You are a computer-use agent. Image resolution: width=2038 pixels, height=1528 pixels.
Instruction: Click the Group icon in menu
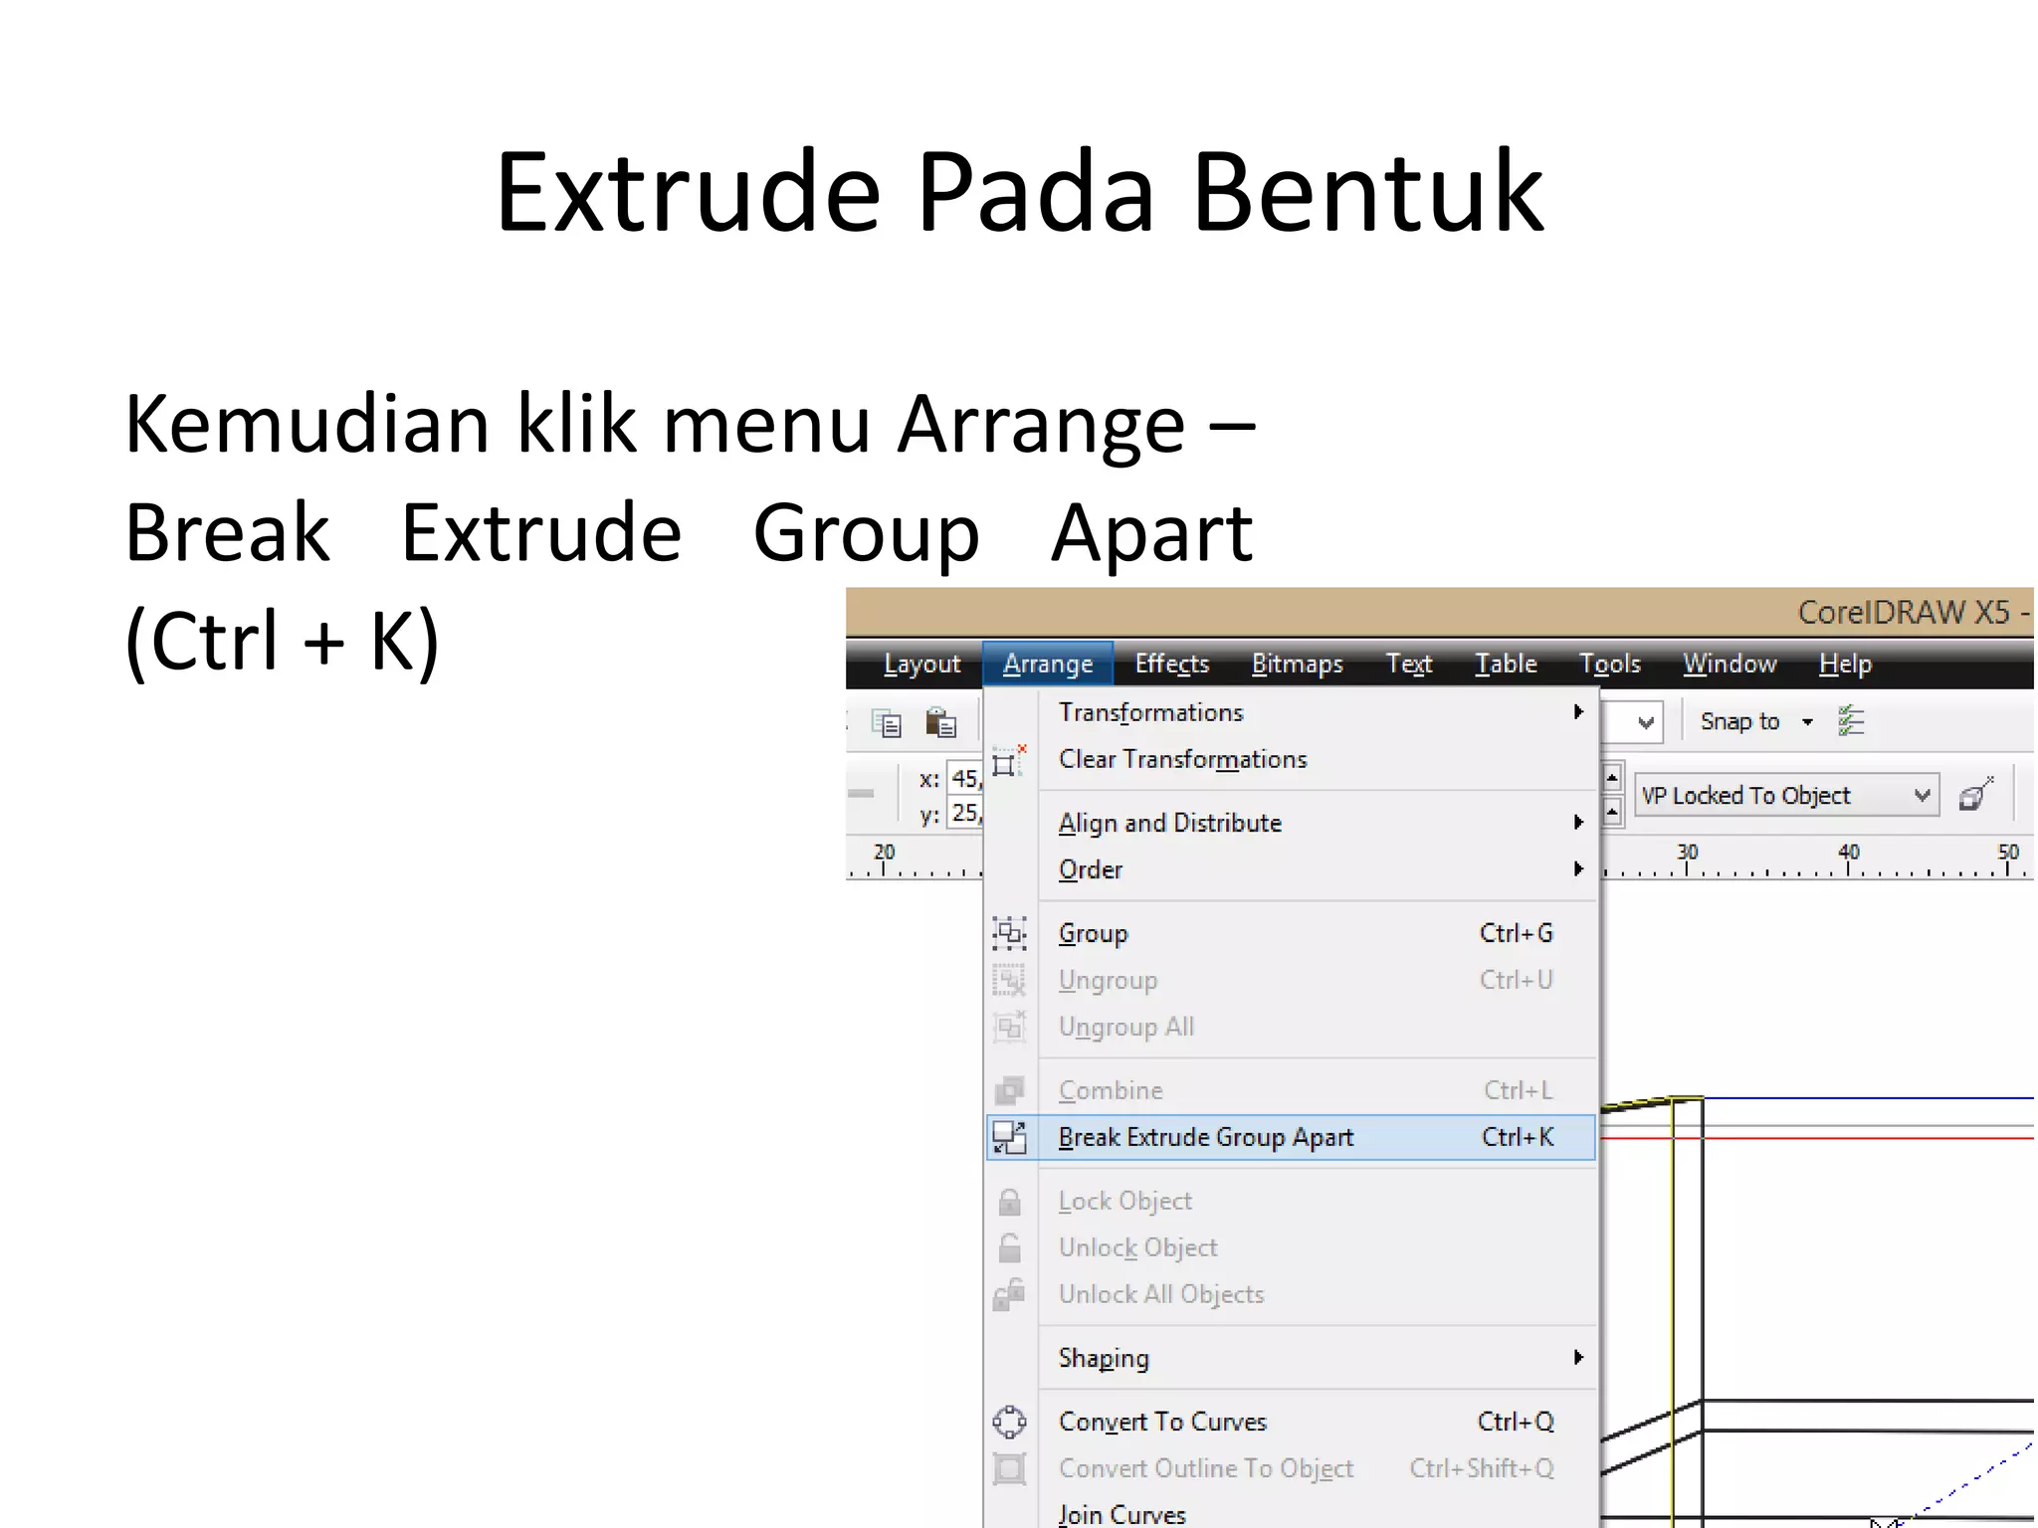click(x=1009, y=933)
